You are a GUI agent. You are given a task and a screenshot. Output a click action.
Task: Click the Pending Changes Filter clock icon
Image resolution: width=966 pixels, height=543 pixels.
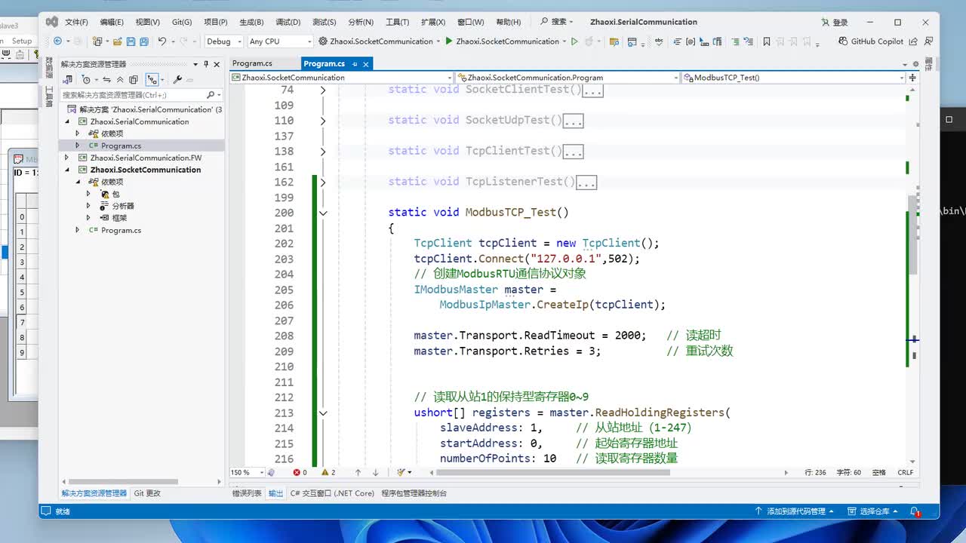click(x=87, y=79)
